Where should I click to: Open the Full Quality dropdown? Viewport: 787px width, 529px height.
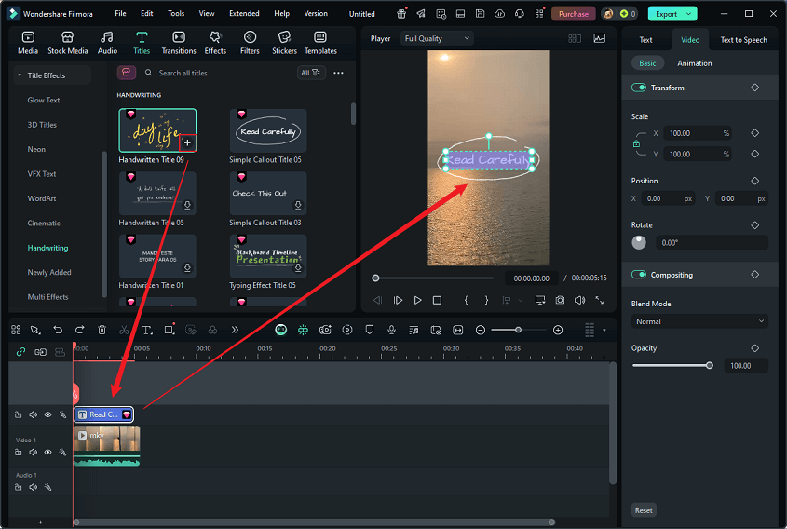437,38
